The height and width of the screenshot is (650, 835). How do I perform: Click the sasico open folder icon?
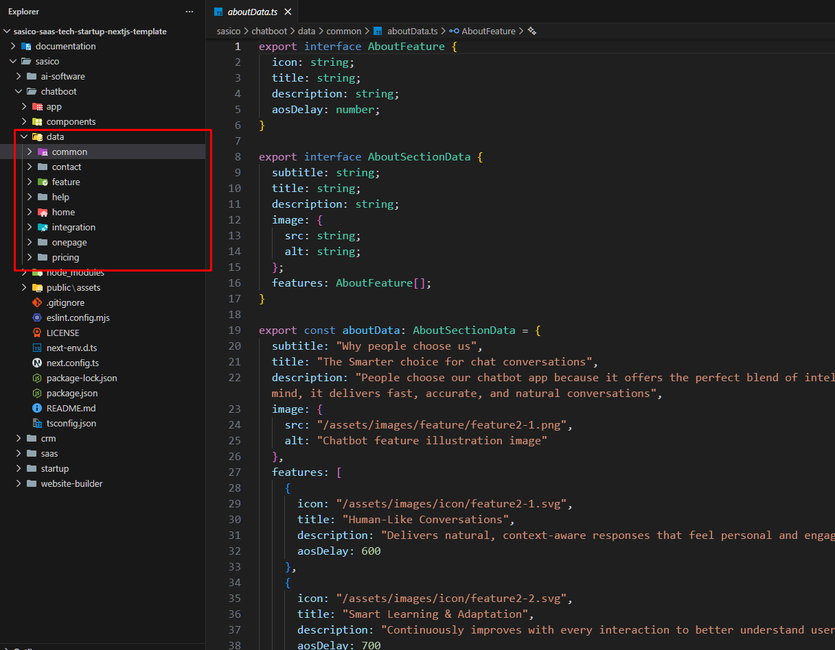point(27,61)
